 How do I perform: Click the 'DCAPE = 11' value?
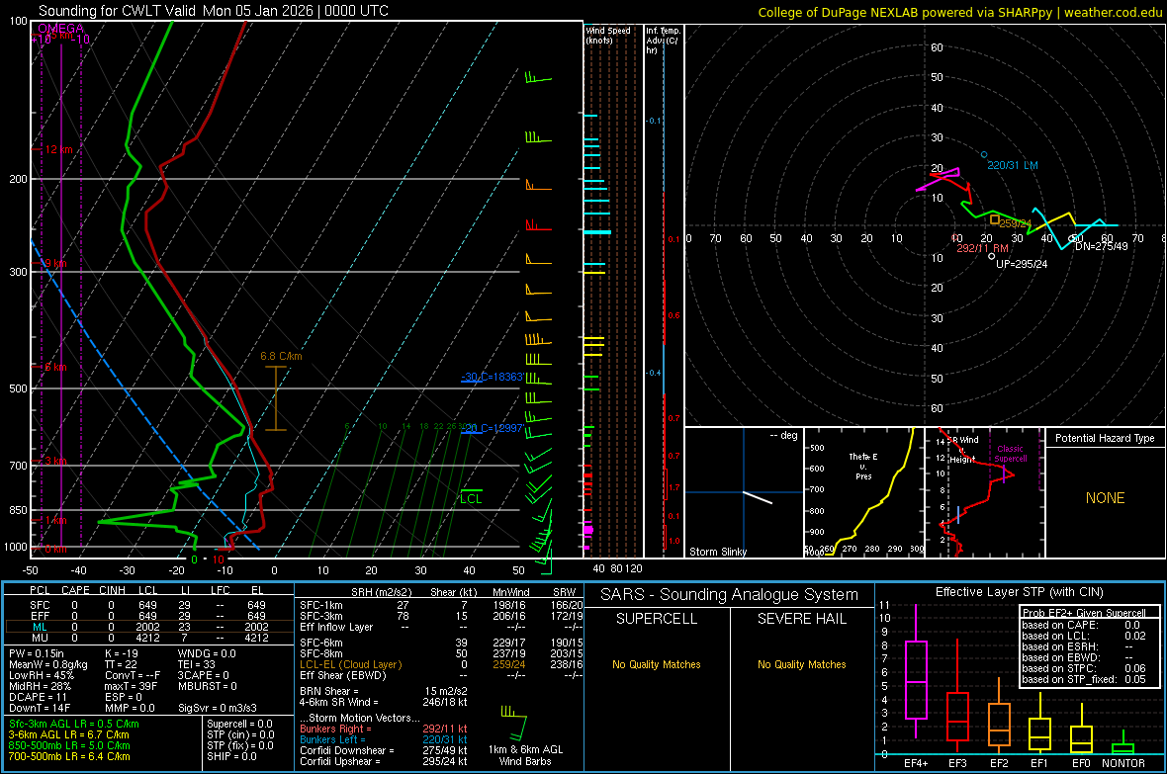pyautogui.click(x=38, y=697)
